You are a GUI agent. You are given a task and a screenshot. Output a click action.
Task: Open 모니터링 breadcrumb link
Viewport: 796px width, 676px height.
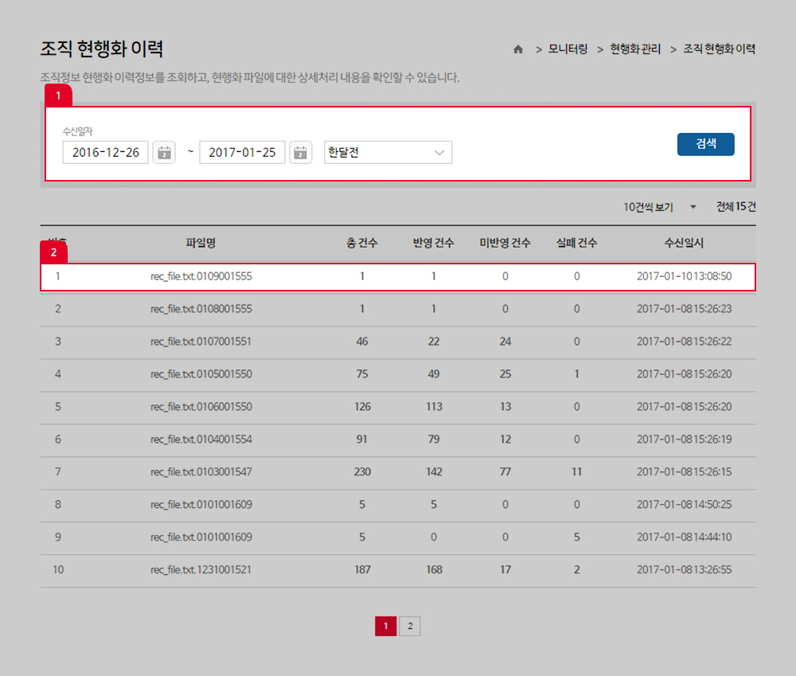(568, 49)
